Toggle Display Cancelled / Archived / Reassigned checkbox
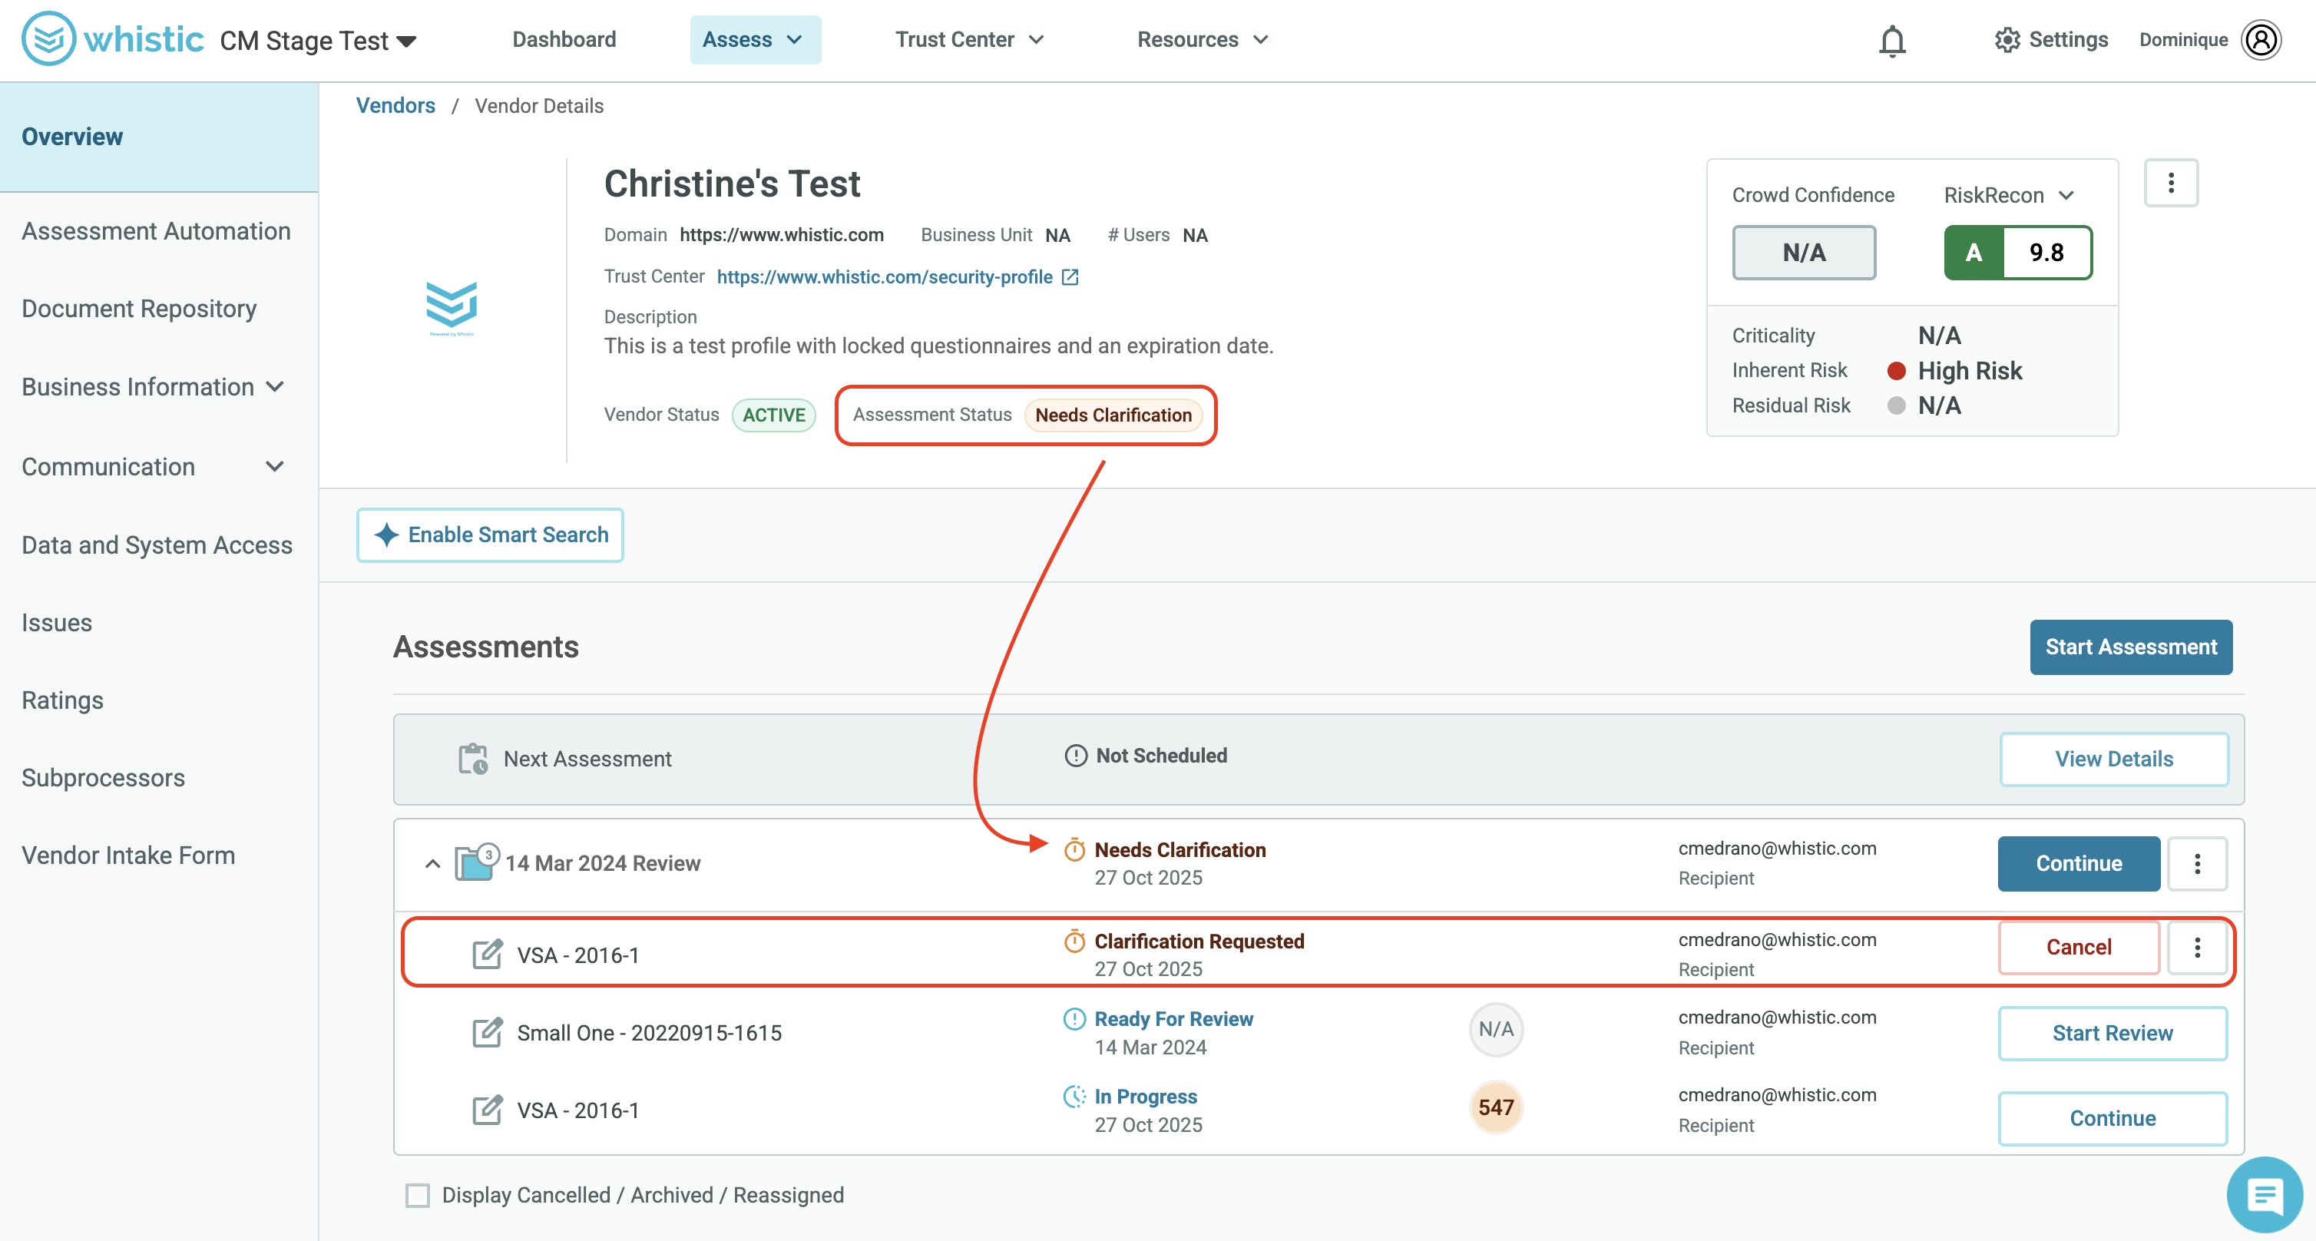Viewport: 2316px width, 1241px height. tap(417, 1195)
